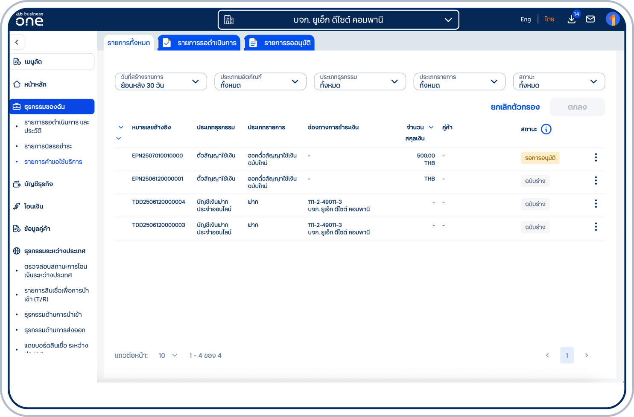634x417 pixels.
Task: Click the transfer icon beside โอนเงิน
Action: click(x=17, y=206)
